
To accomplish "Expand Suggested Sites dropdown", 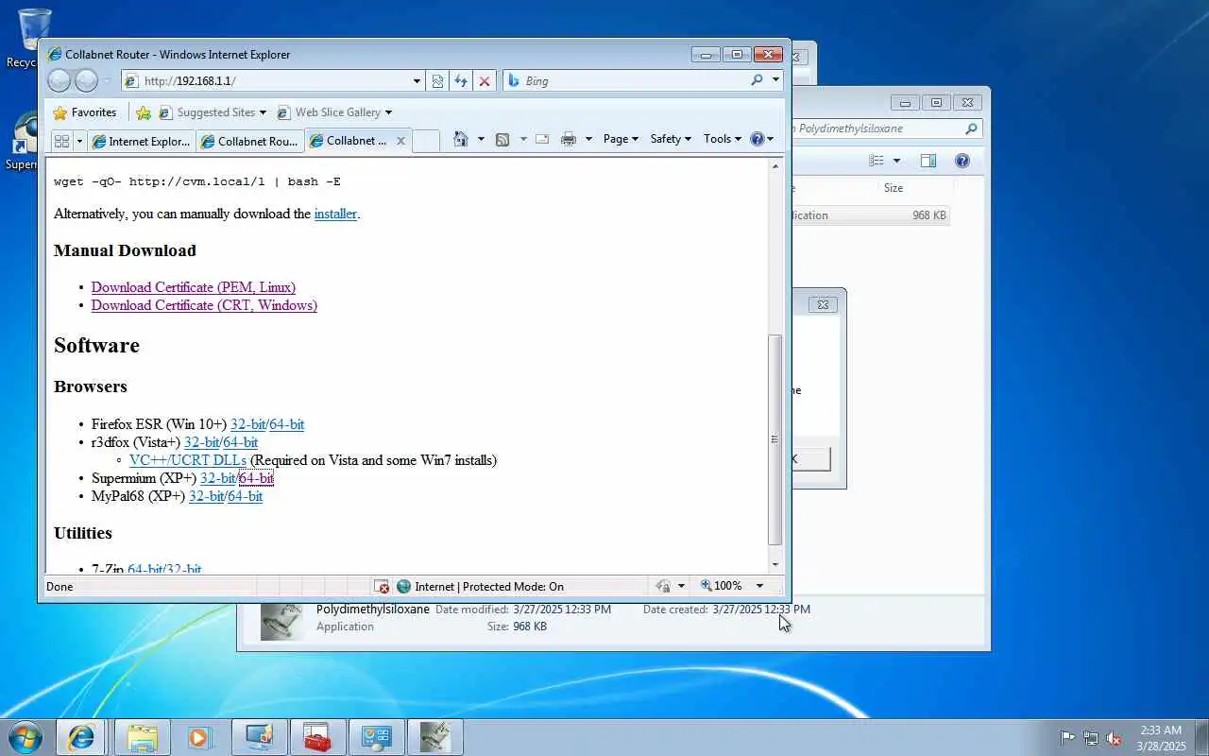I will pyautogui.click(x=263, y=112).
